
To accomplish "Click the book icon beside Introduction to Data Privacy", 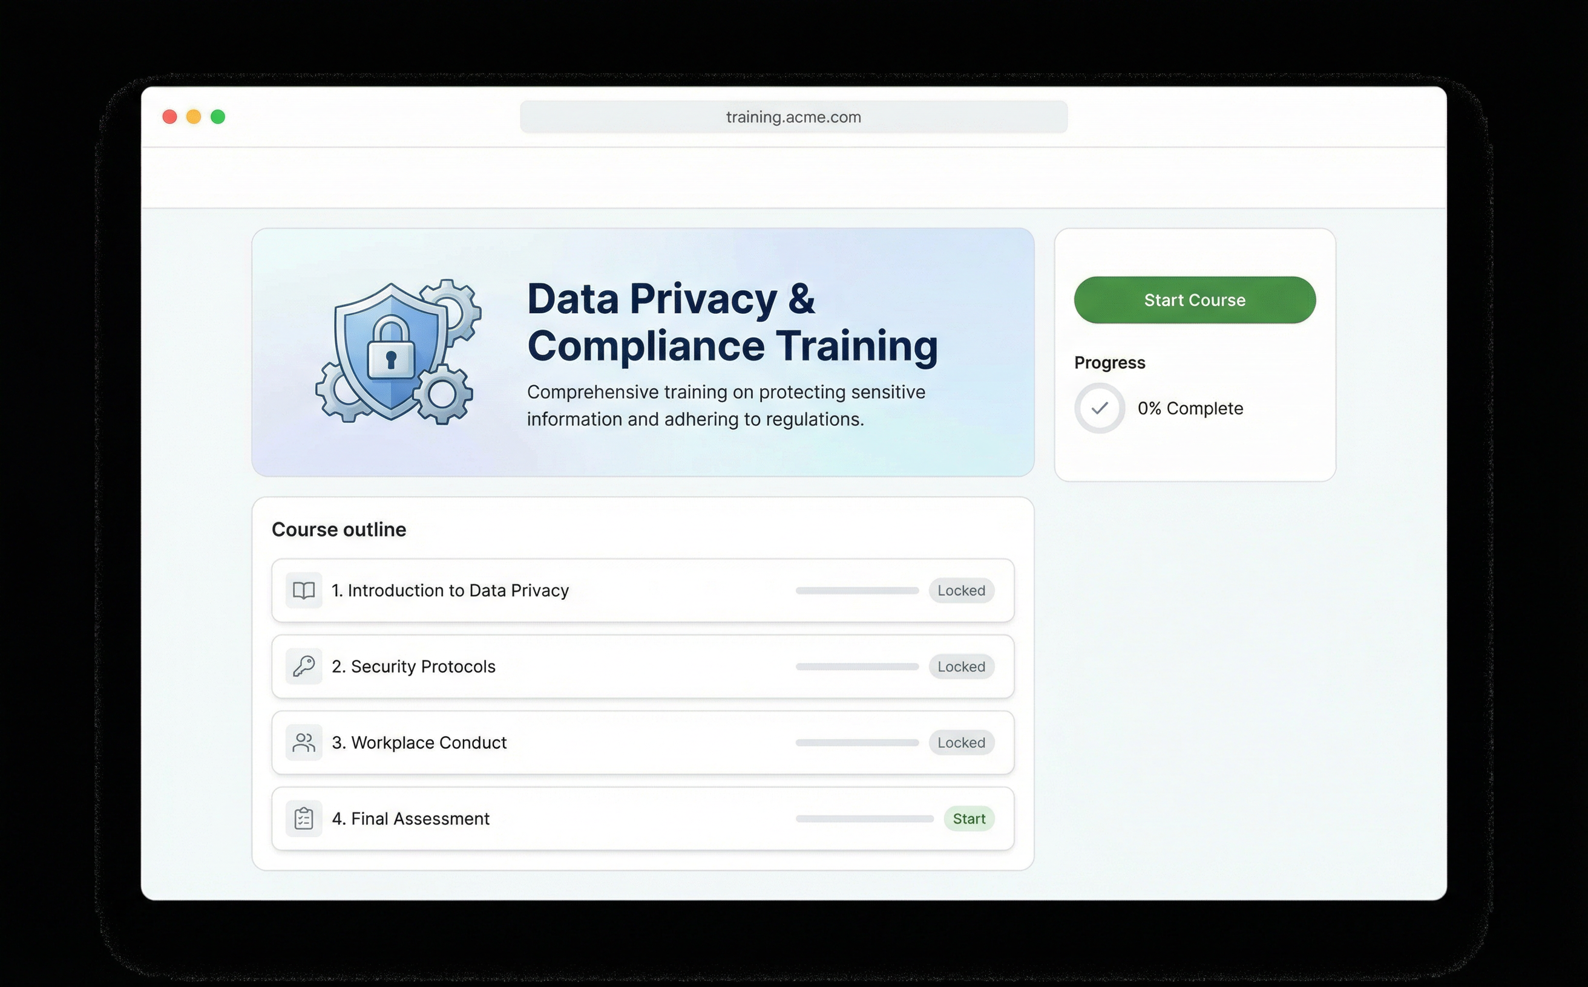I will (303, 590).
